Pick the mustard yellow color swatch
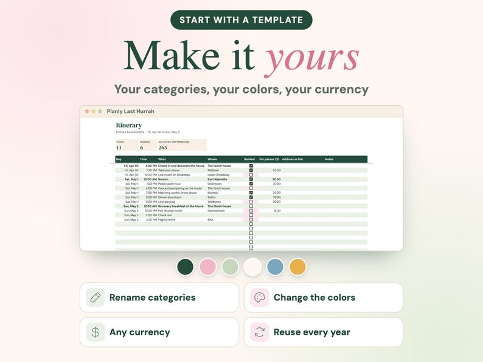Screen dimensions: 483x362 click(297, 267)
